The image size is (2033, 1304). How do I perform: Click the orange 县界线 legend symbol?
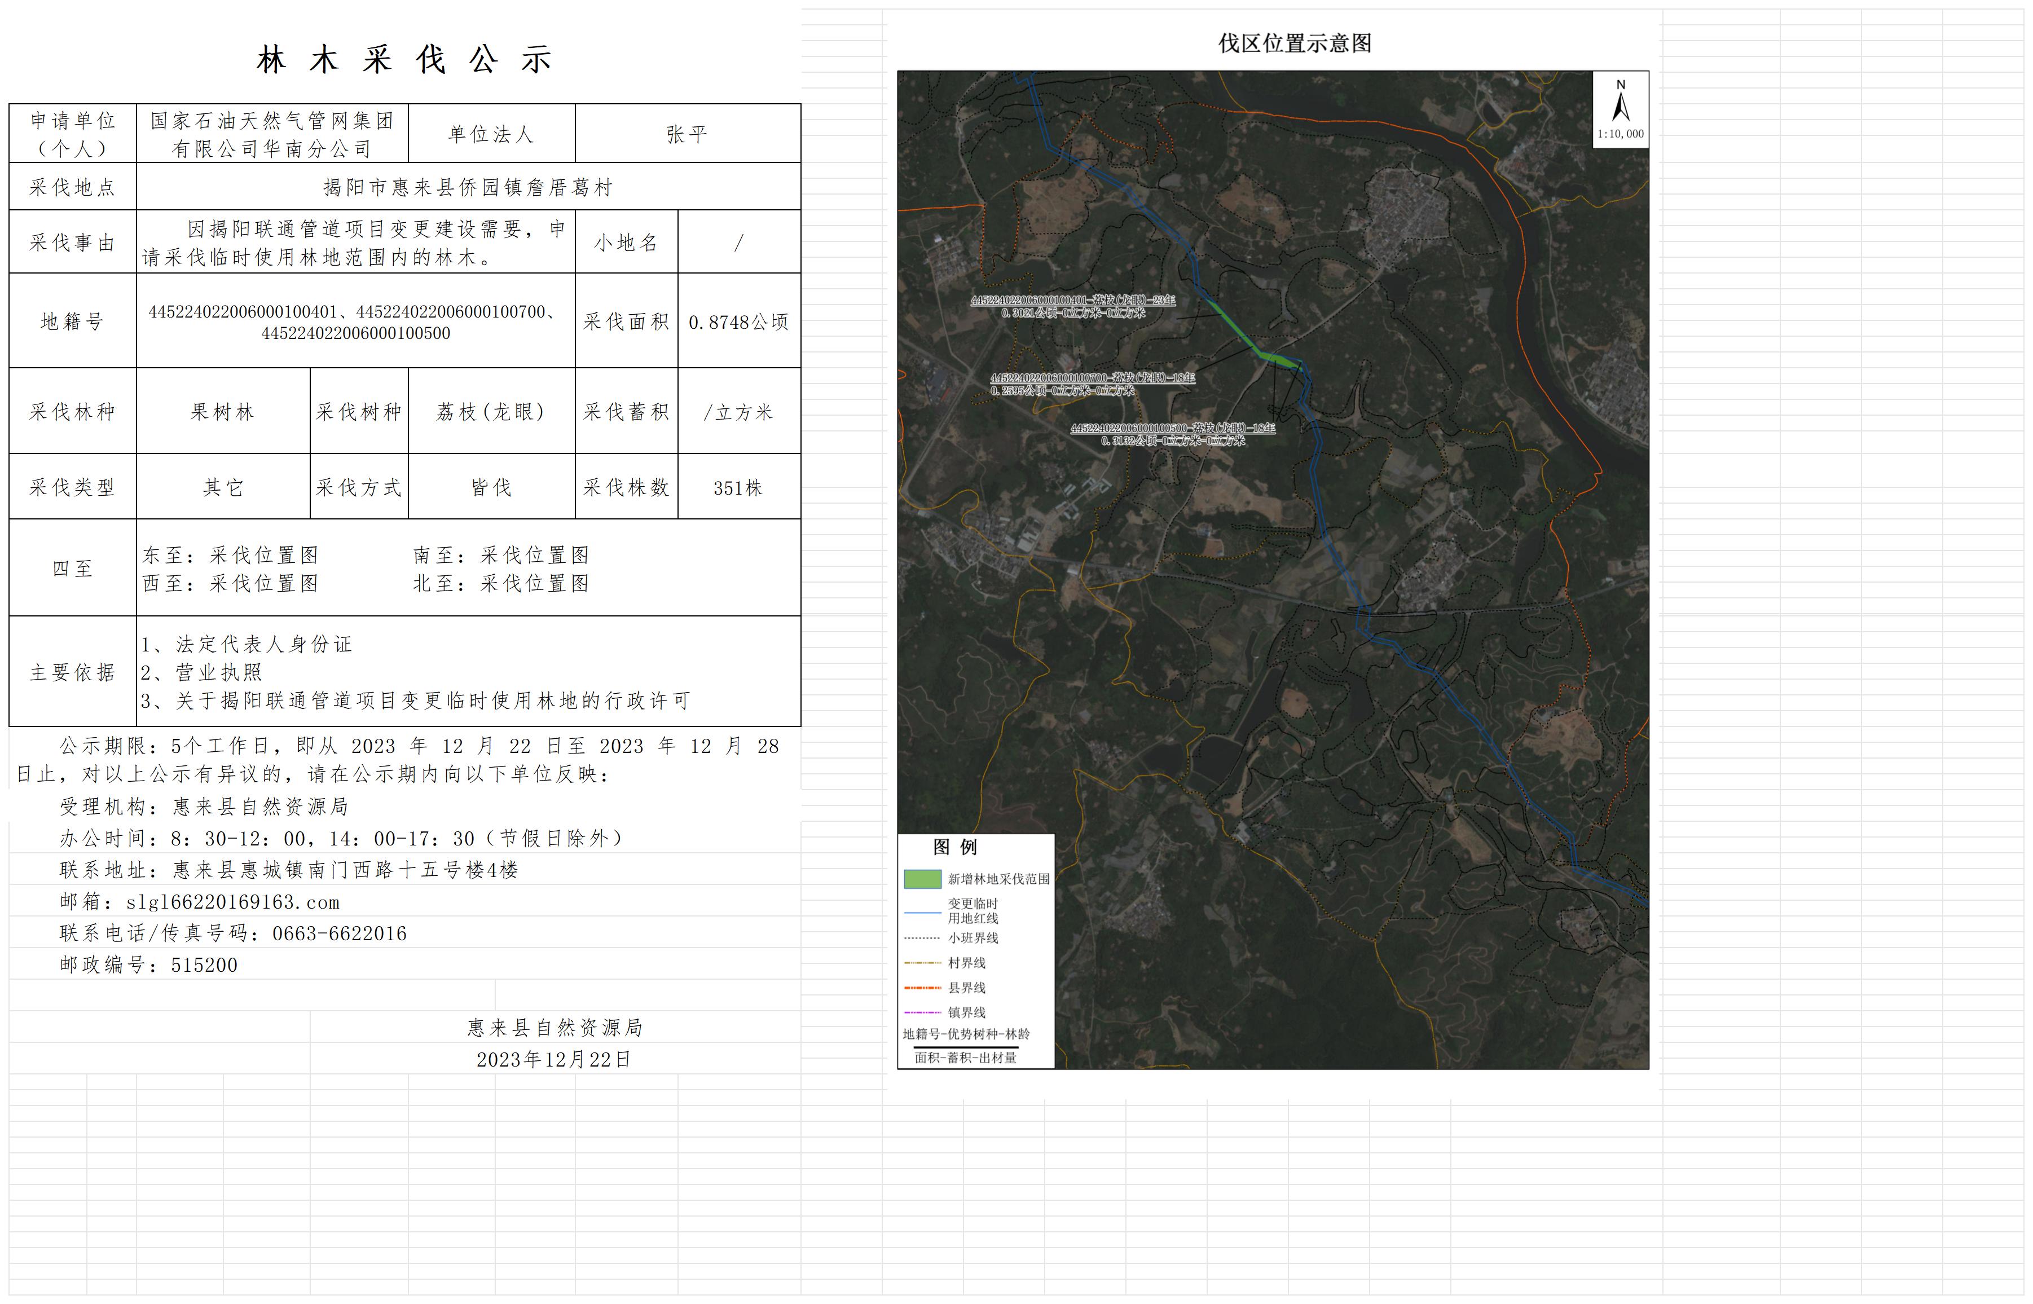pos(922,988)
